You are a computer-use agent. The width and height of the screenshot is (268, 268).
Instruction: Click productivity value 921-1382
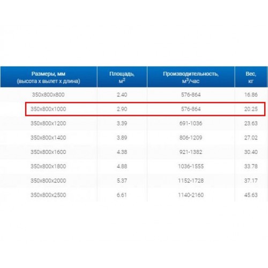point(191,152)
